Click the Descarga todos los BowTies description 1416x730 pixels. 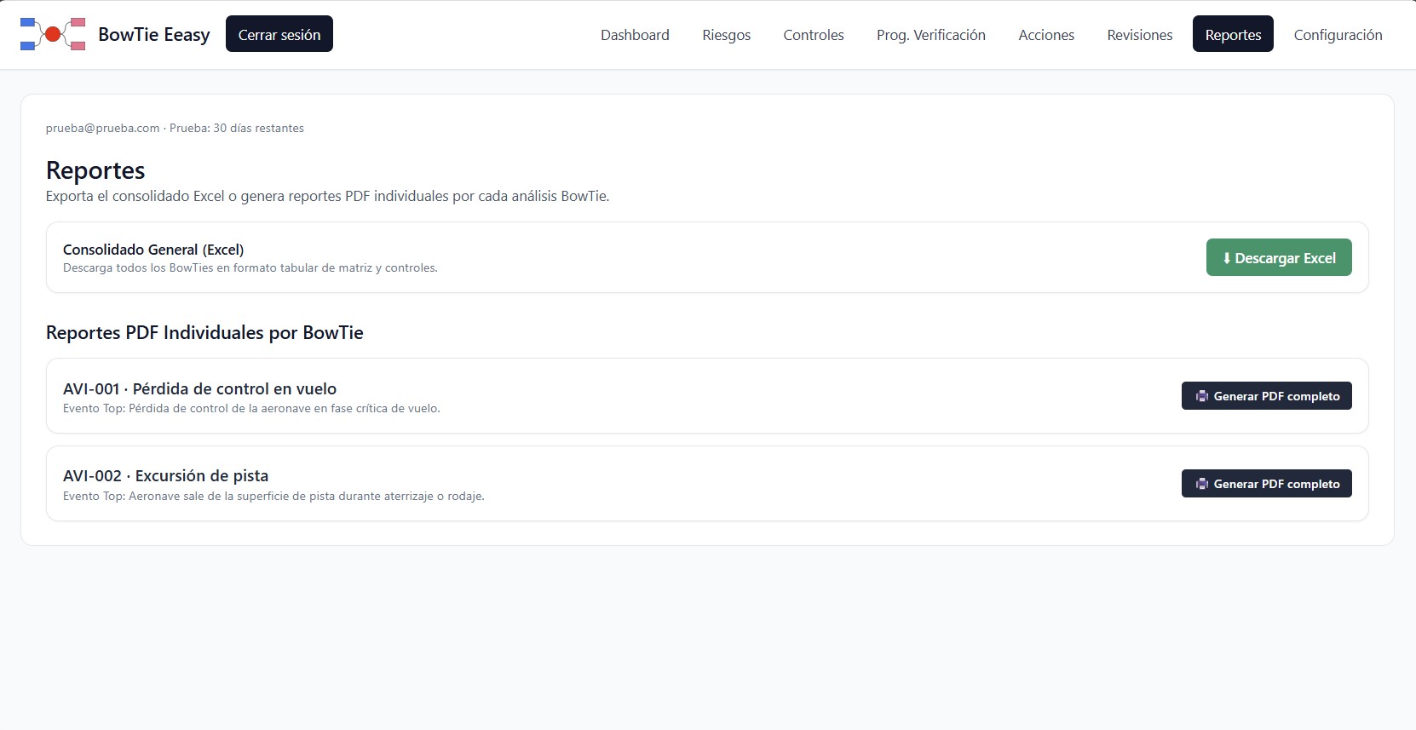tap(250, 267)
